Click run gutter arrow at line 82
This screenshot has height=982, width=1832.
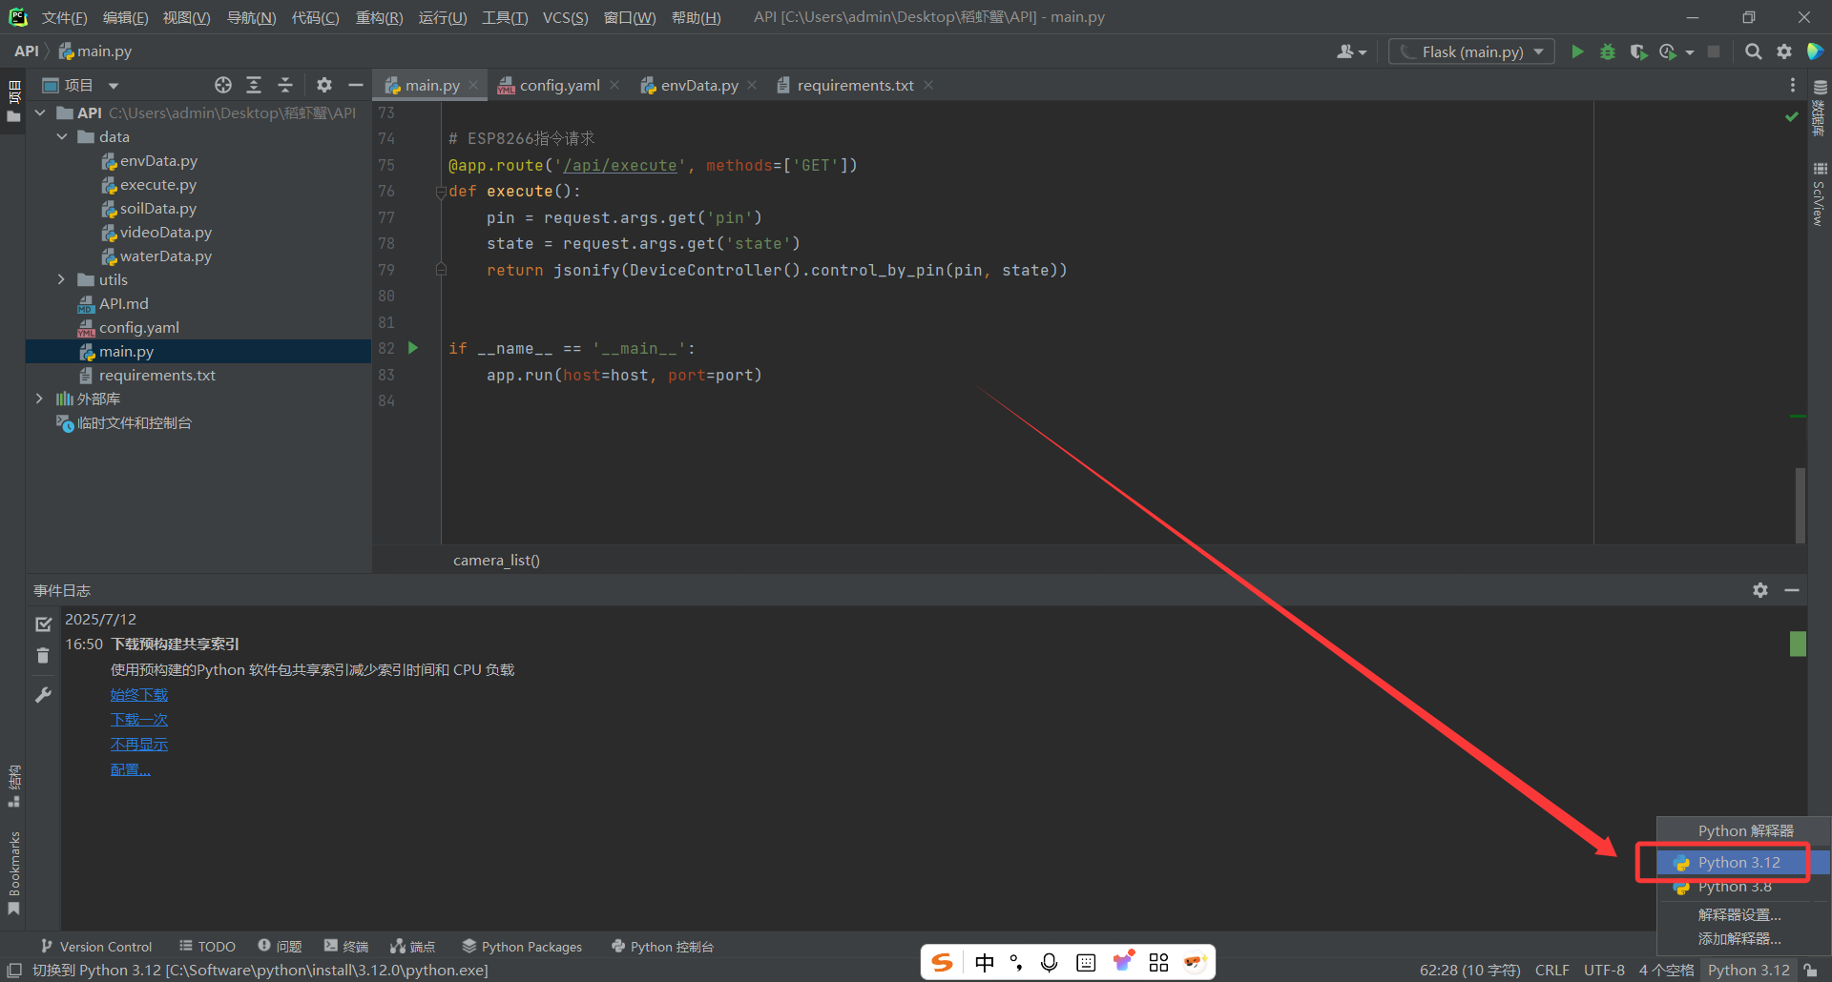coord(413,348)
